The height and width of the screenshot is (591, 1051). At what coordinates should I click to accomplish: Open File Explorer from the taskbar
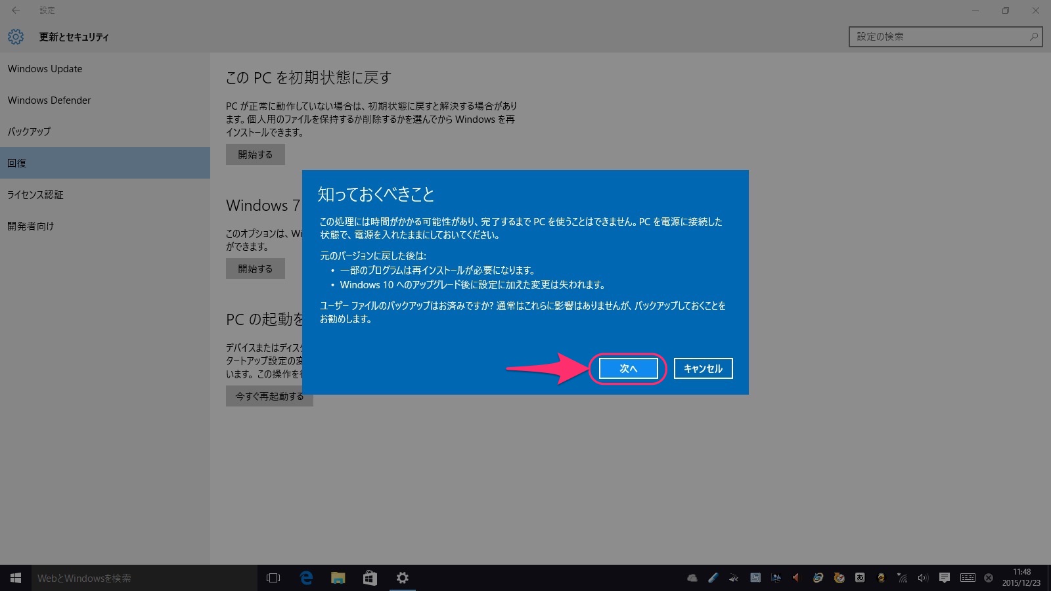click(338, 578)
